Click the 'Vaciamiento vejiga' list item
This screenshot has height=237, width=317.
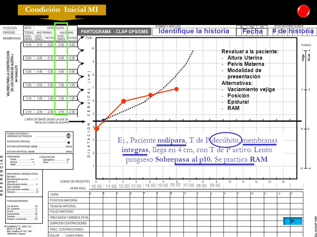click(x=251, y=89)
